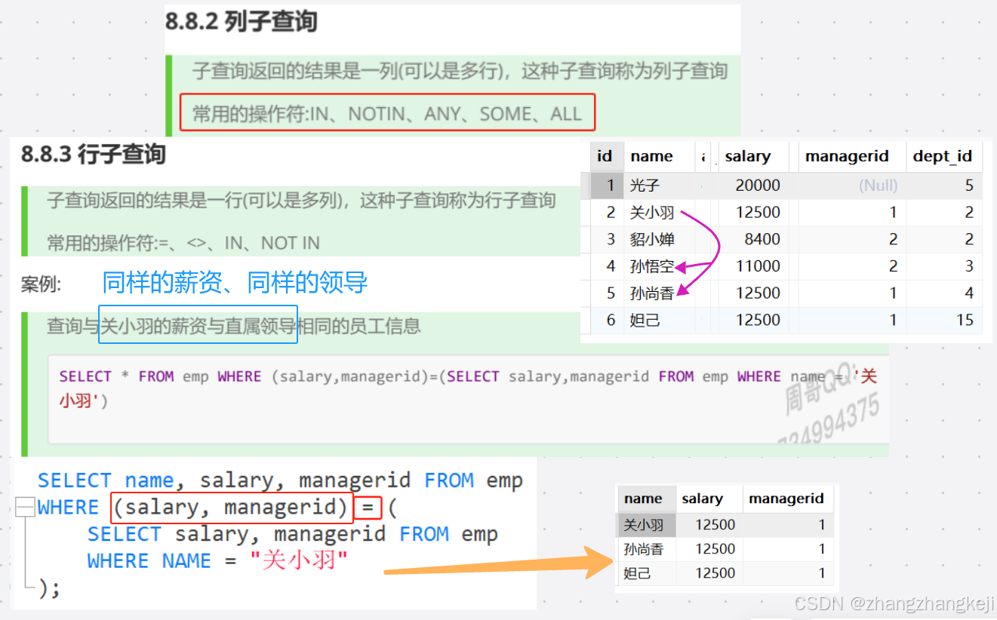Select the dept_id '3' cell in 孙悟空 row
Screen dimensions: 997x620
click(943, 266)
